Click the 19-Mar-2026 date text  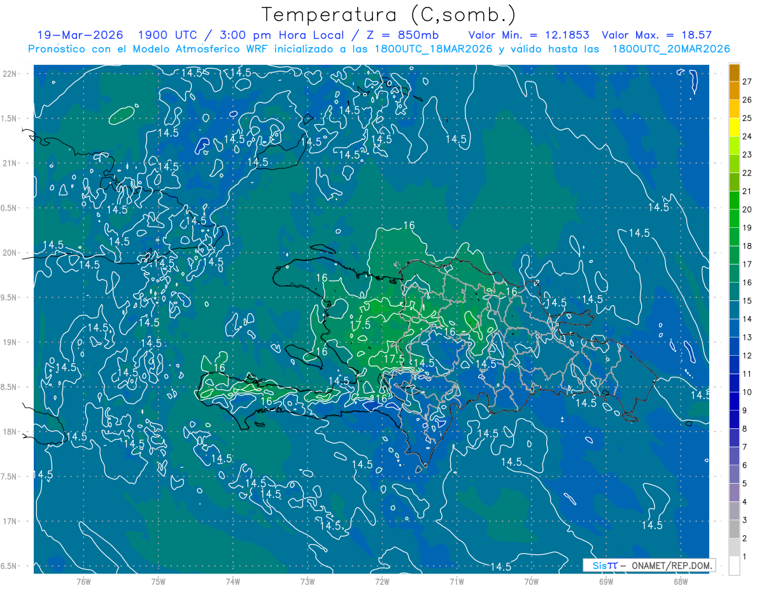point(80,35)
